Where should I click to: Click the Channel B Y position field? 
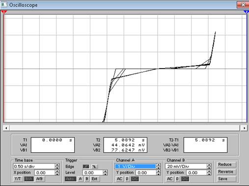pos(196,173)
